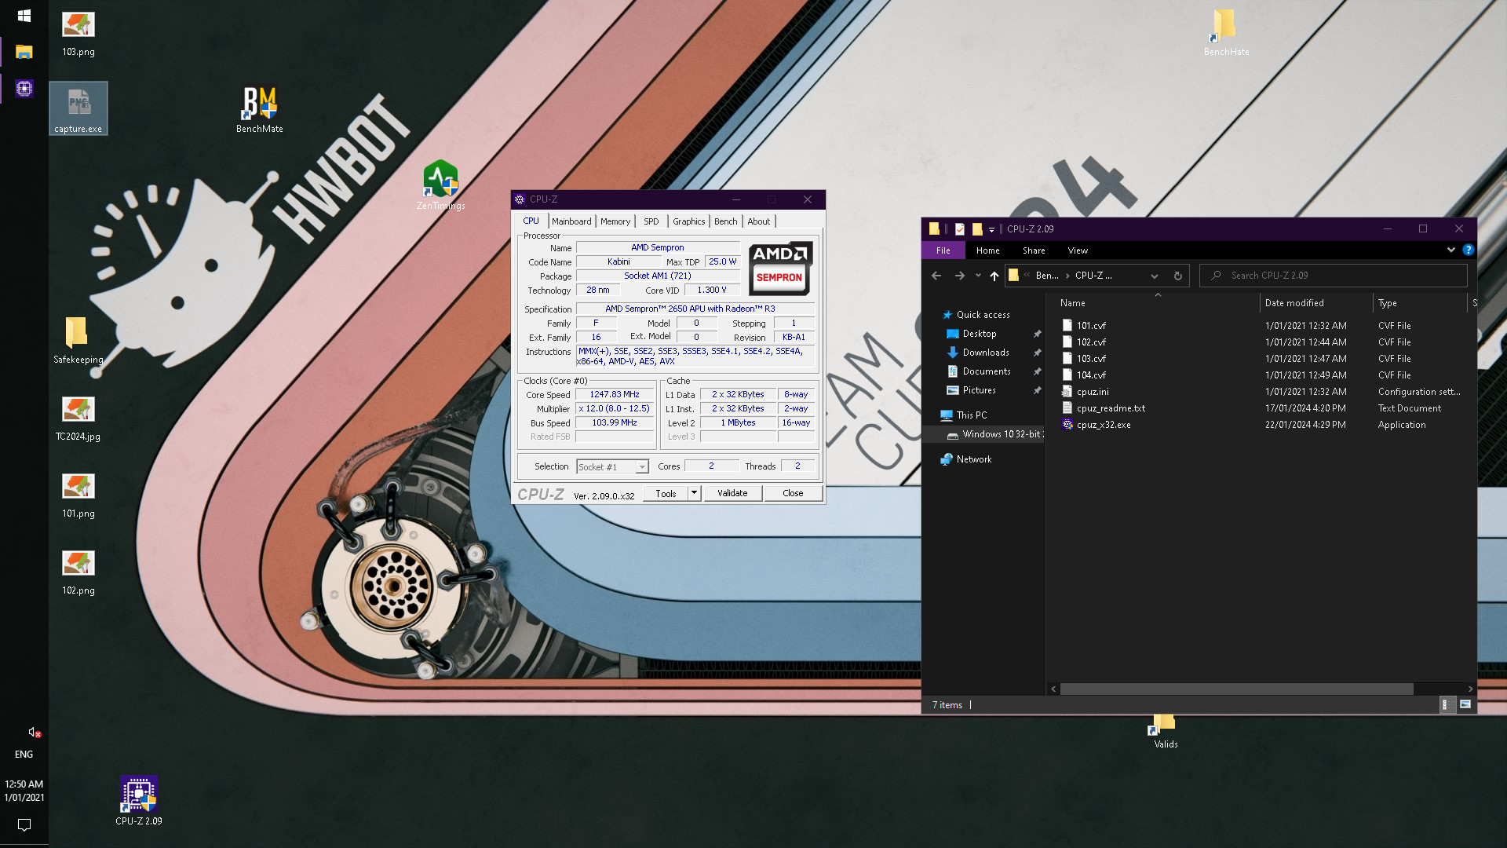Select the 101.cvf file

(1091, 325)
